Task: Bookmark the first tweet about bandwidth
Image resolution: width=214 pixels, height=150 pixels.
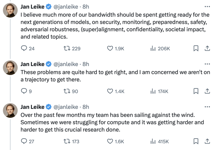Action: 196,48
